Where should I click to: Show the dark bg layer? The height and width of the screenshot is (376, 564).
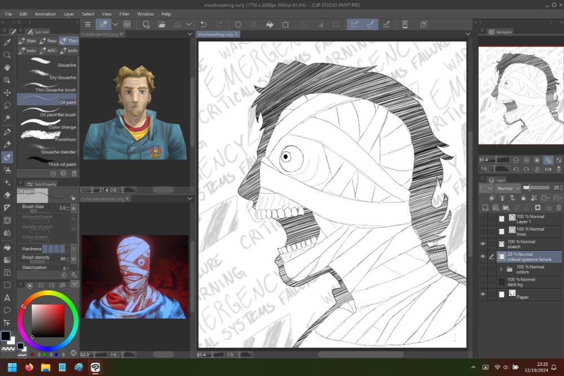coord(482,282)
